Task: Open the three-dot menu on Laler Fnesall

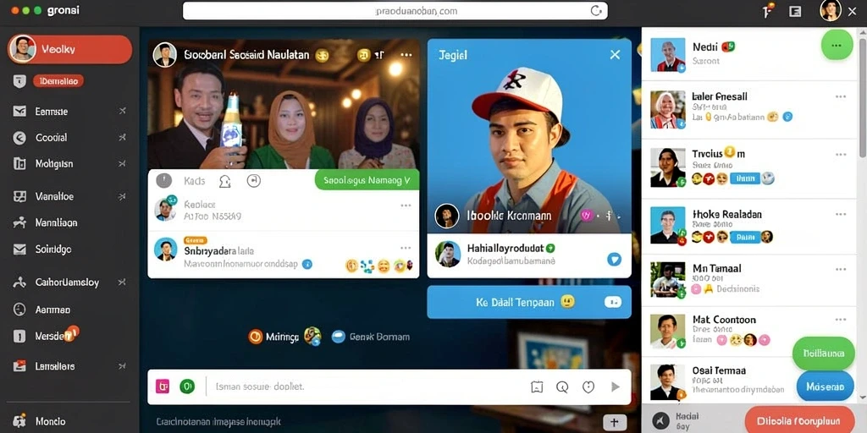Action: pos(841,96)
